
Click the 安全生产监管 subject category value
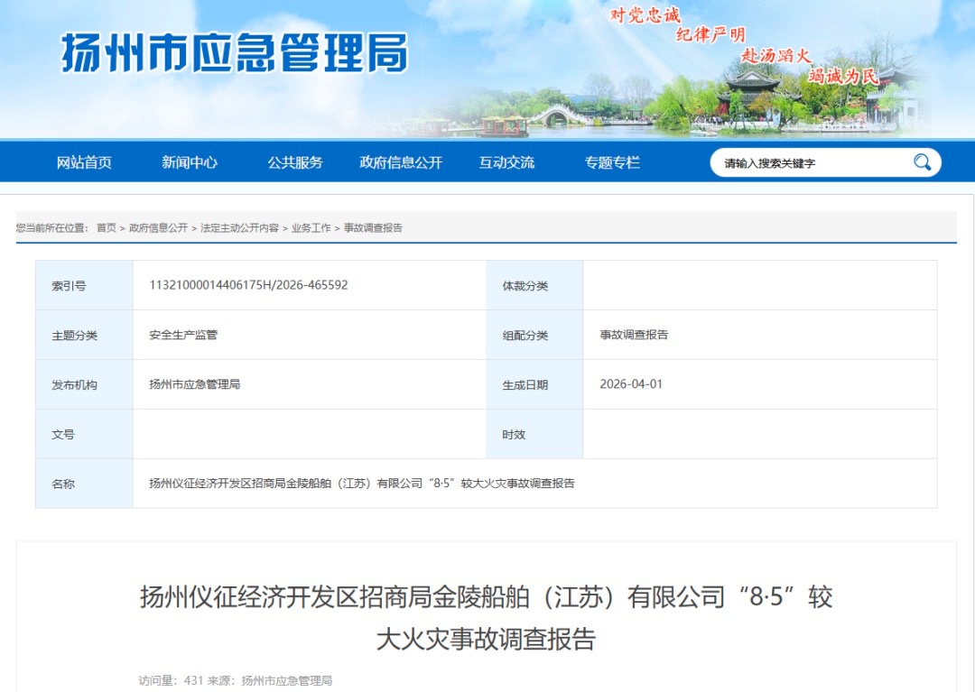point(183,335)
